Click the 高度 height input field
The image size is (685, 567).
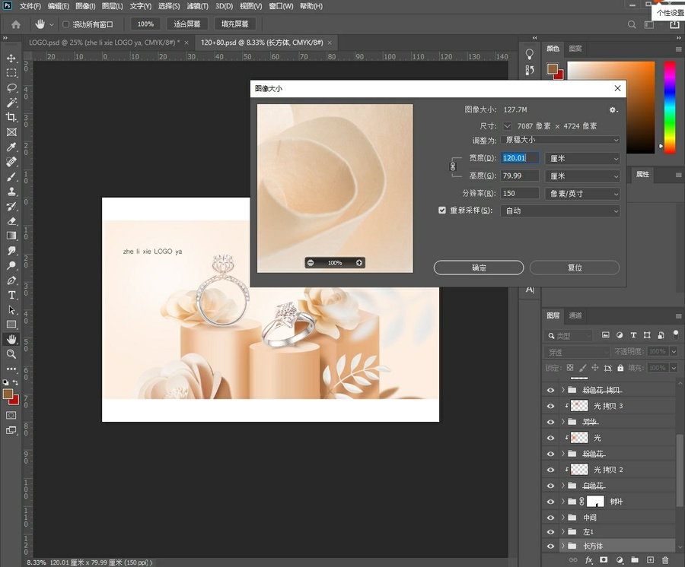[x=519, y=176]
